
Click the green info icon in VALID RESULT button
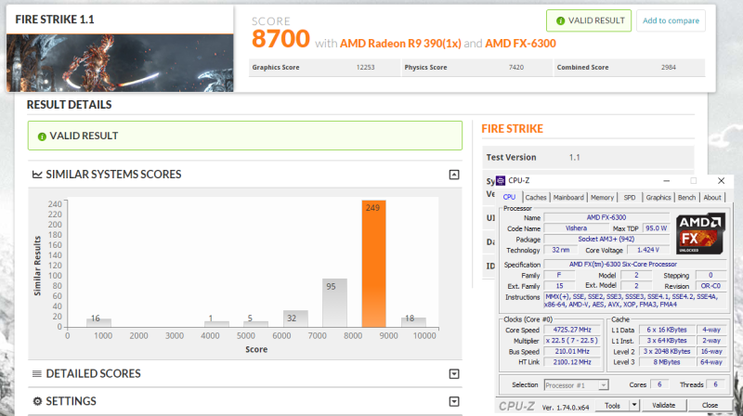coord(560,20)
